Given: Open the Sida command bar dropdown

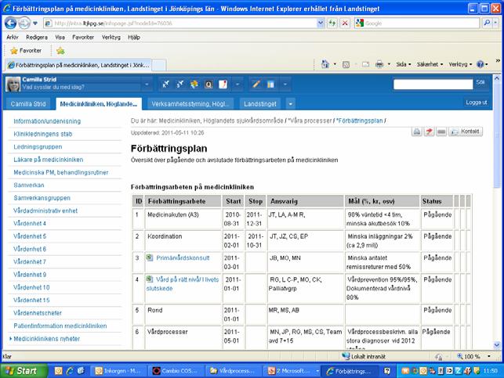Looking at the screenshot, I should coord(404,64).
